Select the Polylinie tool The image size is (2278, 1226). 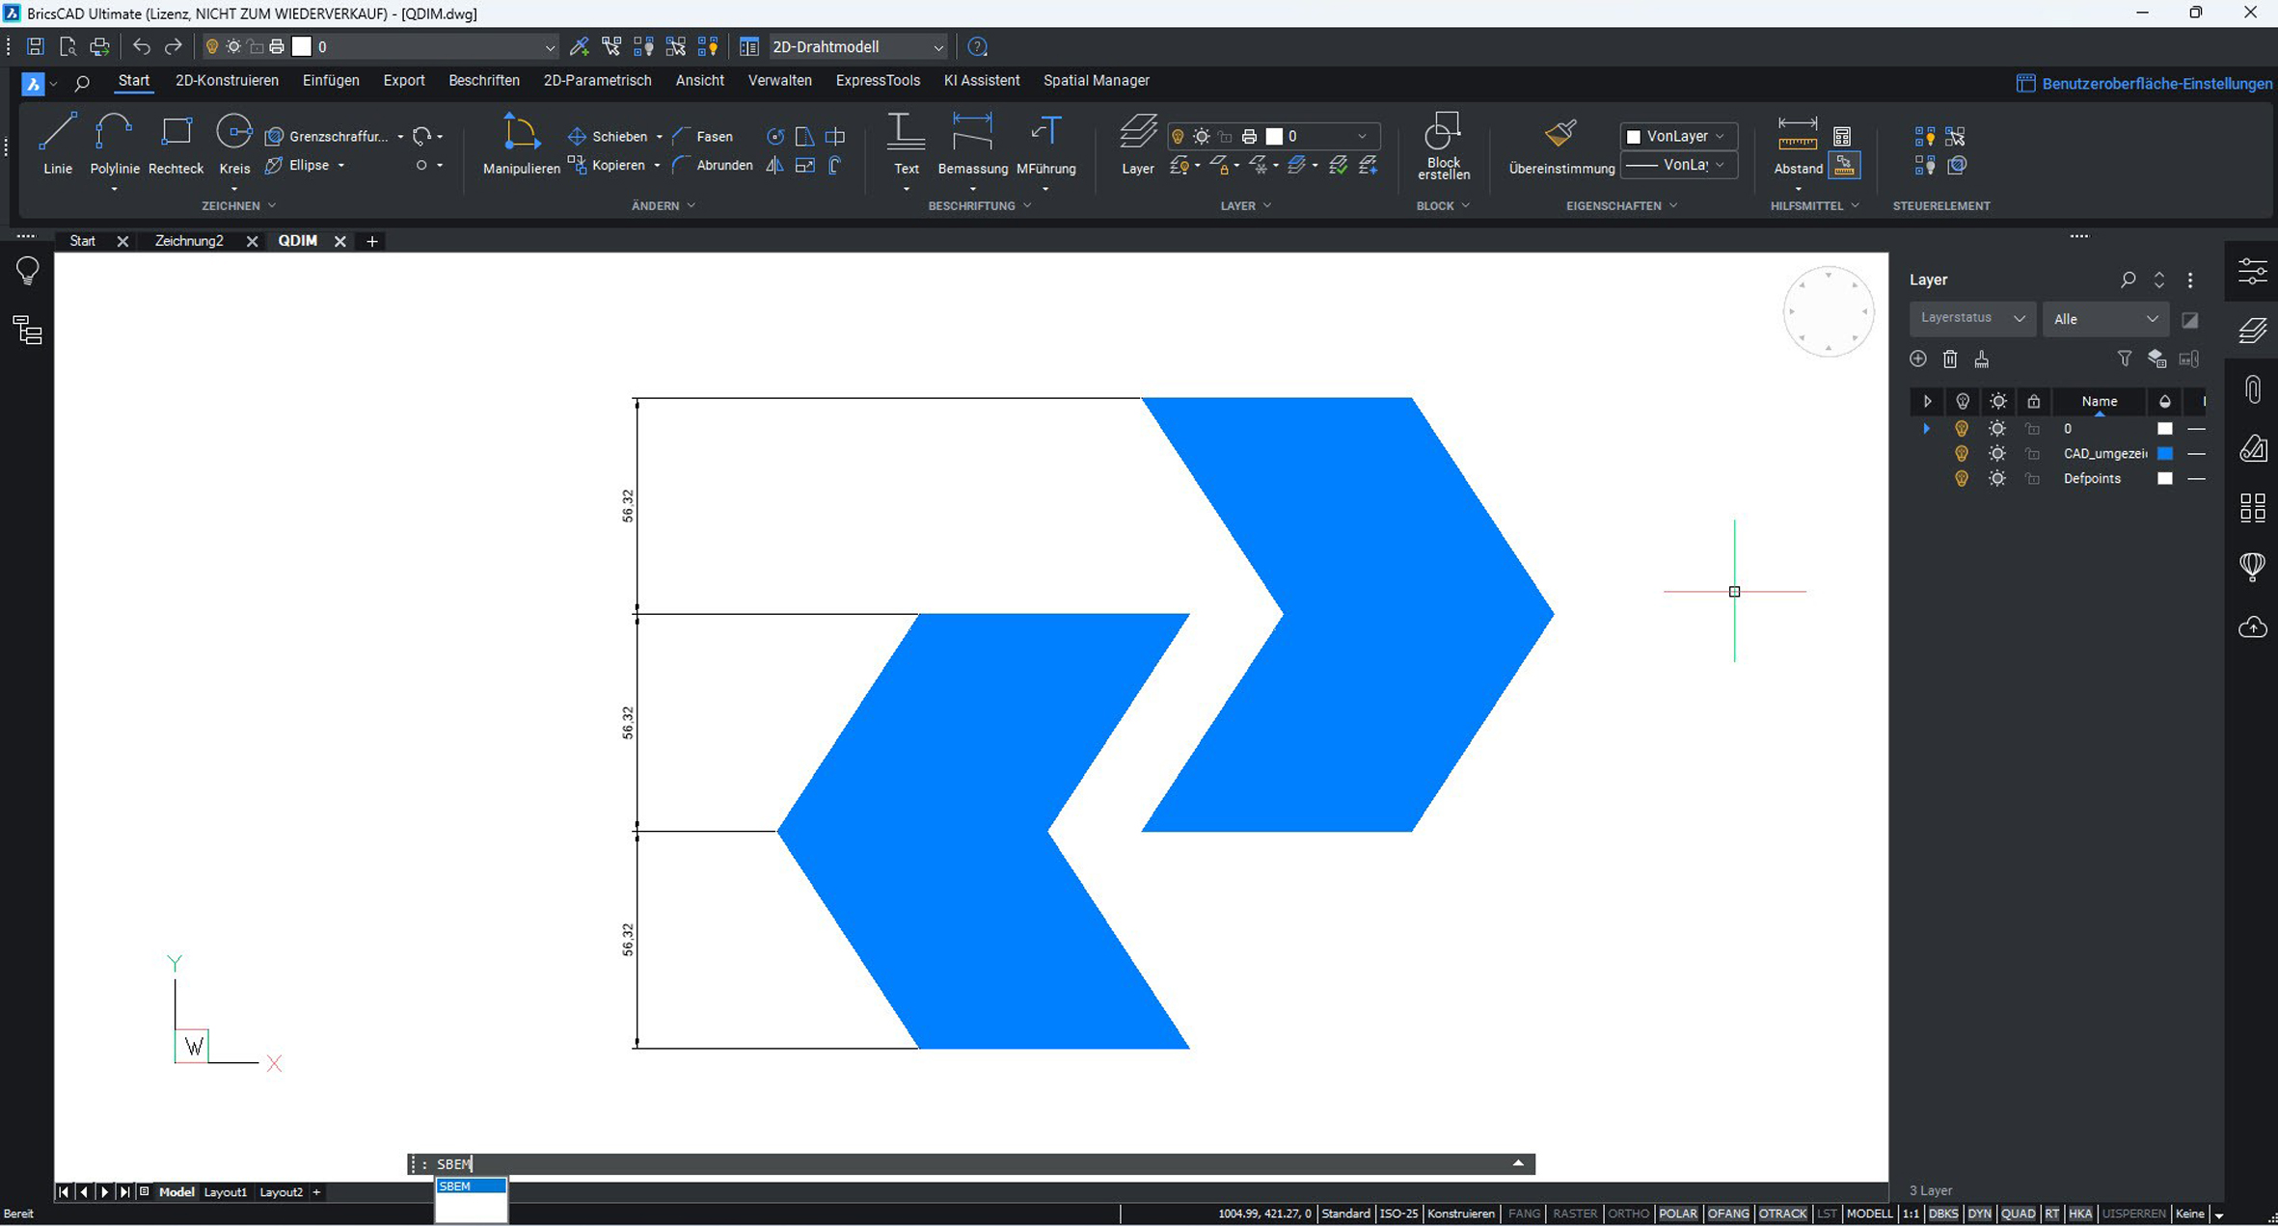pyautogui.click(x=114, y=144)
